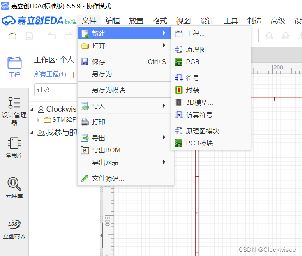Open the 立创商城 LCSC store
302x256 pixels.
pyautogui.click(x=14, y=229)
